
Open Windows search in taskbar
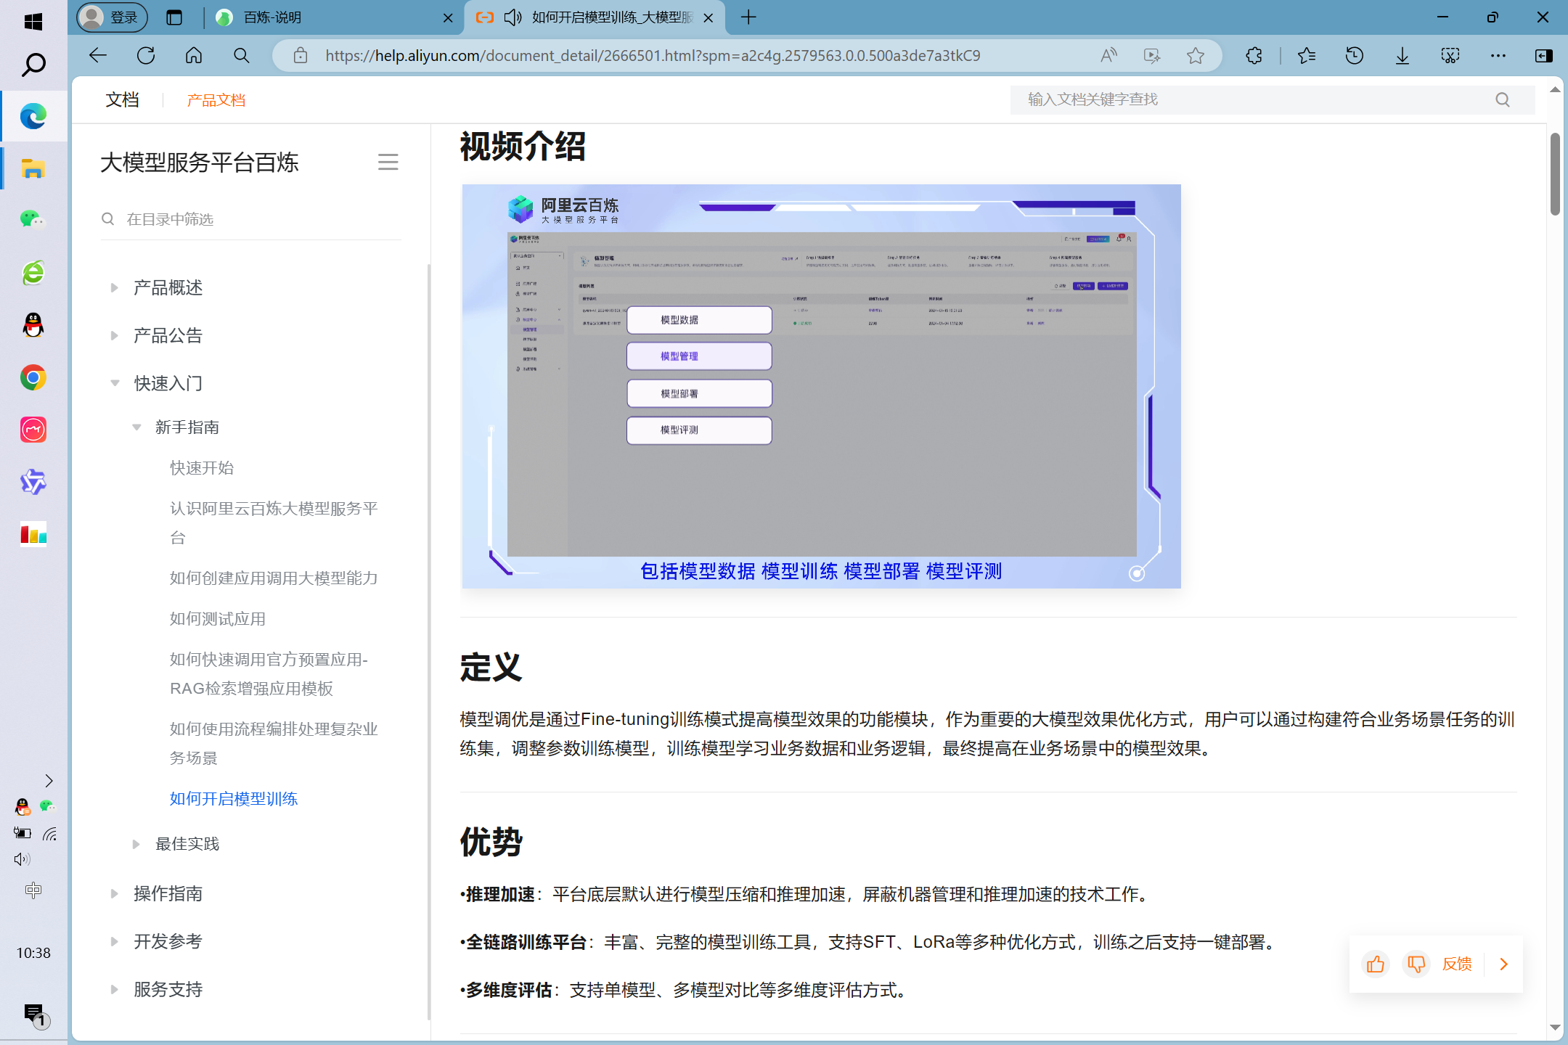(x=33, y=65)
